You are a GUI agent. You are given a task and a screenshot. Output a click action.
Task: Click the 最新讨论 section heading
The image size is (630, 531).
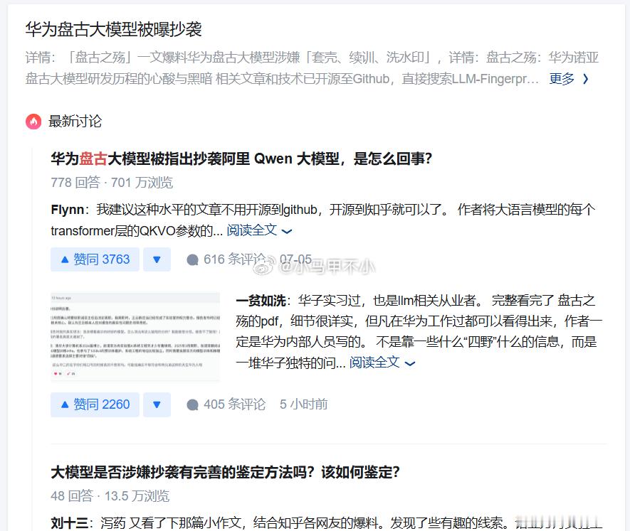[x=75, y=122]
